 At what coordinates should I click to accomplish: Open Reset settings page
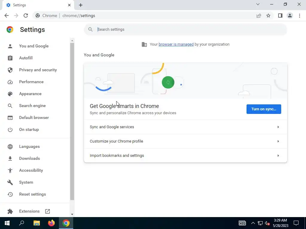(32, 194)
